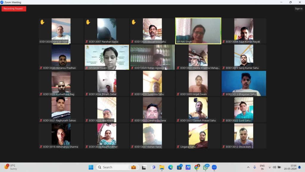Open File Explorer in the taskbar

pos(162,167)
